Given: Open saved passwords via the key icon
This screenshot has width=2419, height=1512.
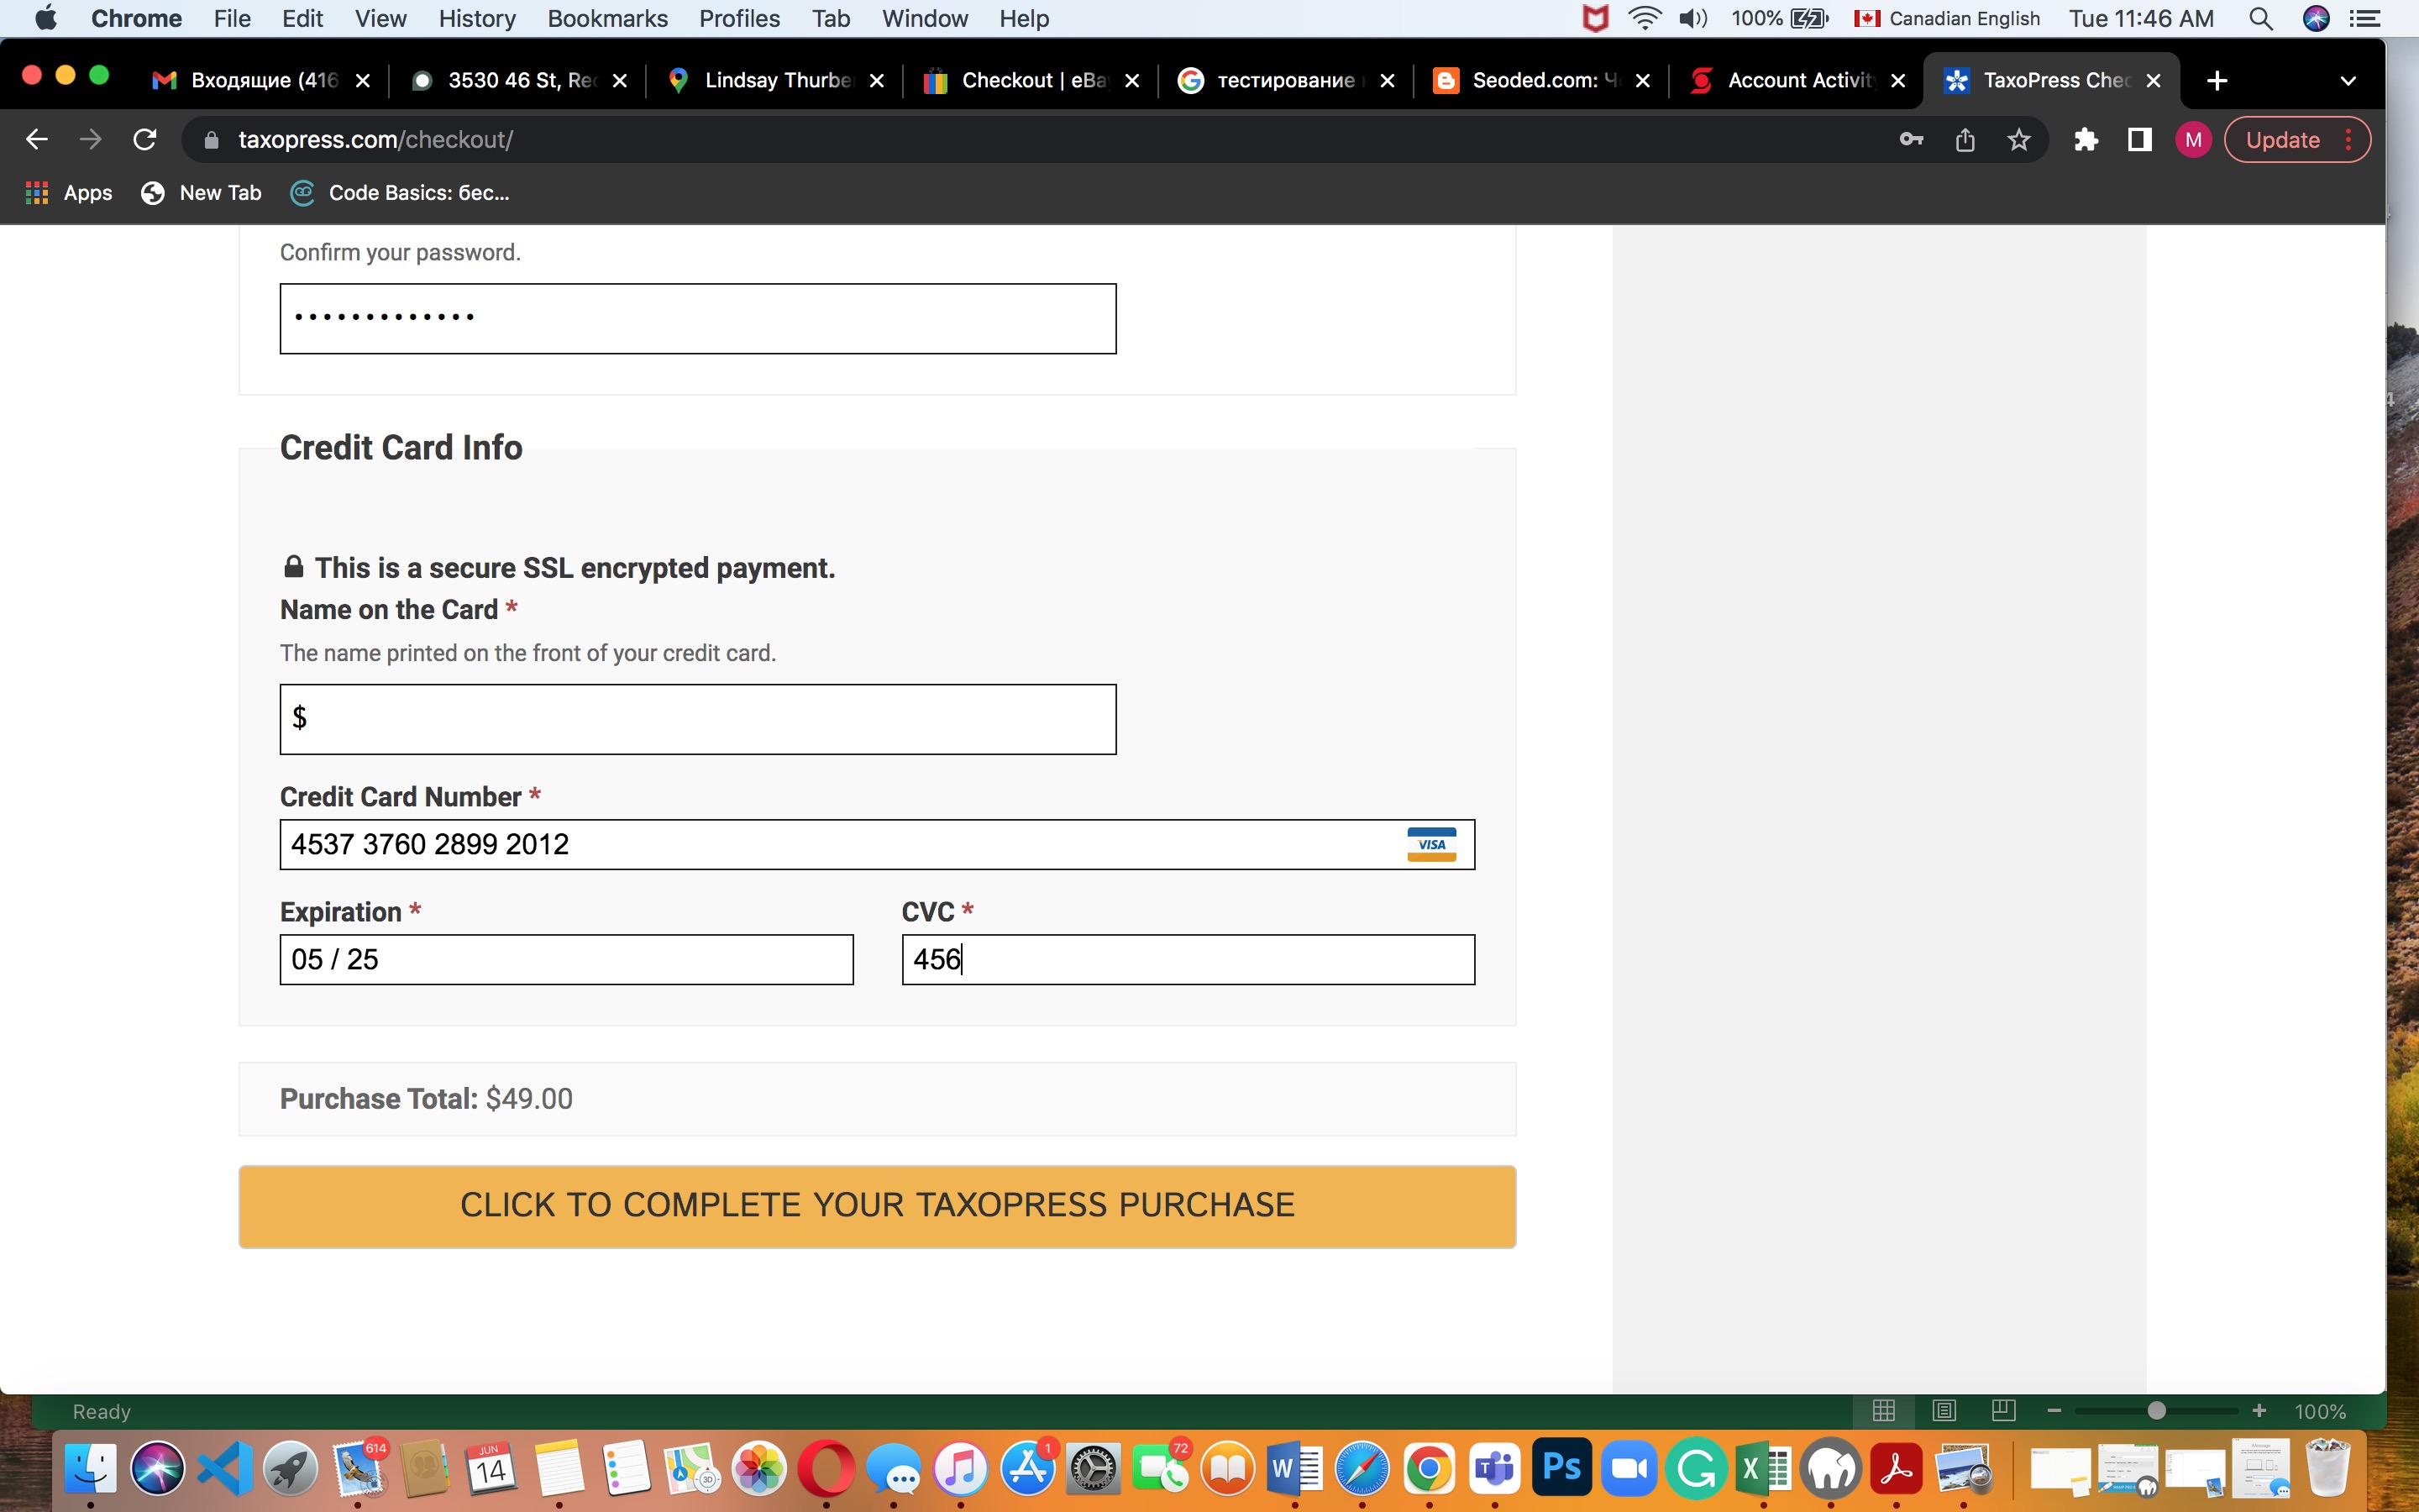Looking at the screenshot, I should (1910, 139).
